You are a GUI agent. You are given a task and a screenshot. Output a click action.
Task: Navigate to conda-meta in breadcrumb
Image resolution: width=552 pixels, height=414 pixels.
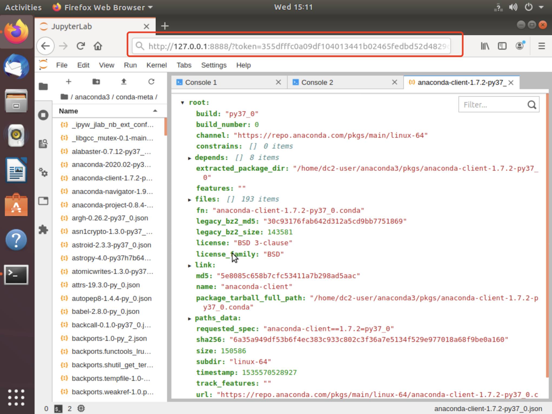point(134,97)
